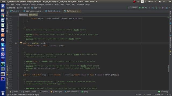The height and width of the screenshot is (96, 172).
Task: Open Viber from the launcher
Action: click(x=3, y=54)
